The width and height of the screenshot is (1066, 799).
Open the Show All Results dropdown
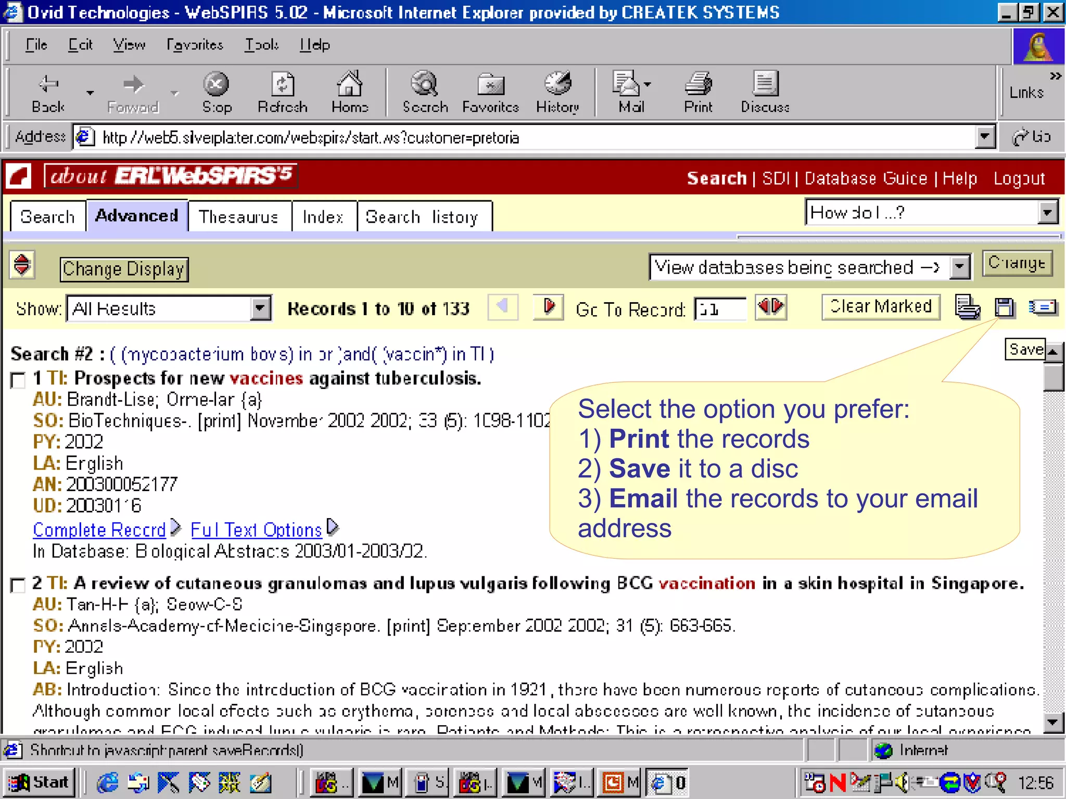[x=169, y=309]
